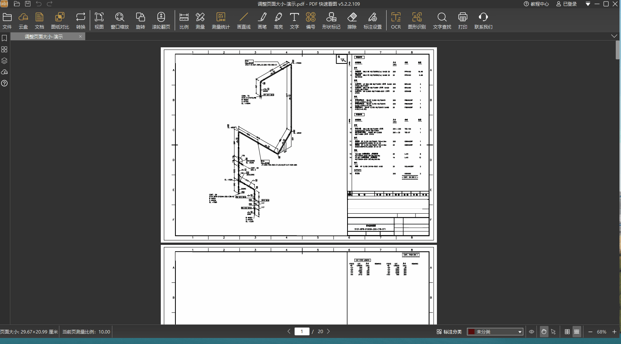Click the 标注分类 annotation category label

pyautogui.click(x=449, y=332)
